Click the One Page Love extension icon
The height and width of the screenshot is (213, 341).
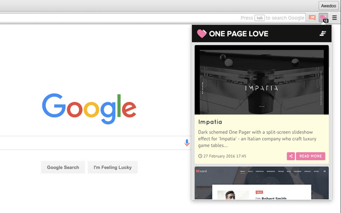pos(323,18)
